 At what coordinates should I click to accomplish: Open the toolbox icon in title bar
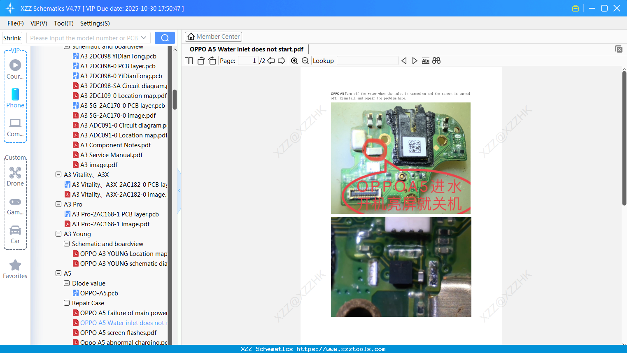click(x=576, y=8)
